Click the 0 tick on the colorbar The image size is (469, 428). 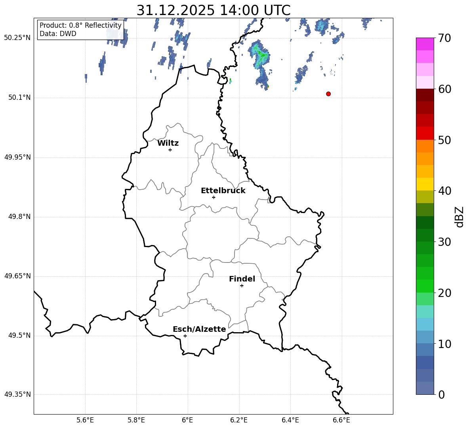(441, 394)
